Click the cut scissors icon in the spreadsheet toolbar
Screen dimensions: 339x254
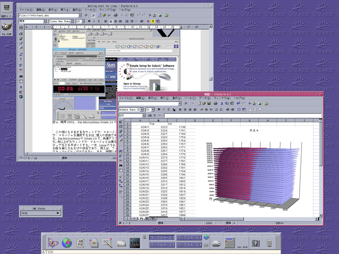[x=222, y=103]
